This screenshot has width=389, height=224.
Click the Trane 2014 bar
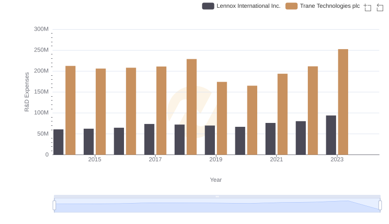71,110
